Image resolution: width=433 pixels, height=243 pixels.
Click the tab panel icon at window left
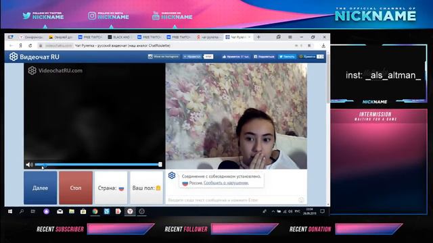(x=11, y=37)
